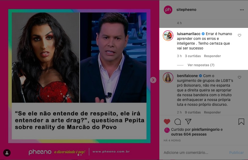Screen dimensions: 248x160
Task: Open luisamarilacc's profile picture
Action: click(168, 36)
